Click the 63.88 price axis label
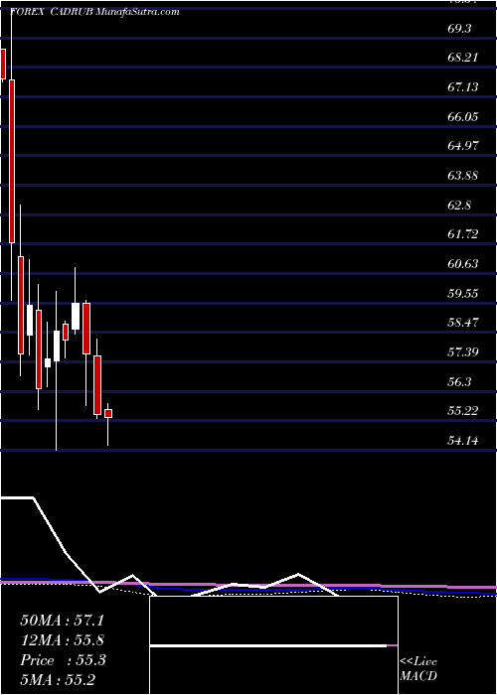Screen dimensions: 497x695 pyautogui.click(x=463, y=176)
